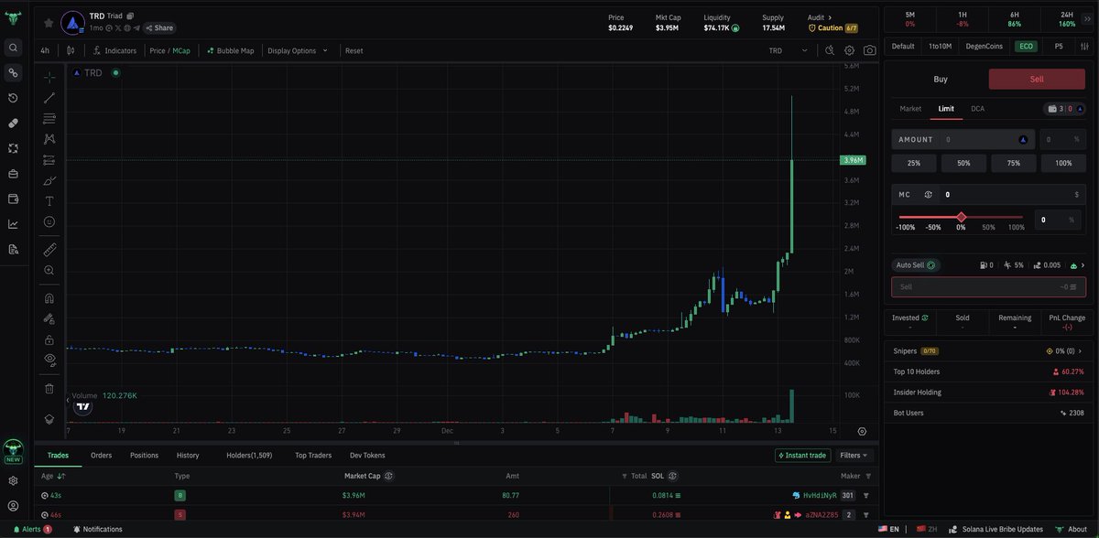
Task: Change the candlestick chart style icon
Action: (x=71, y=50)
